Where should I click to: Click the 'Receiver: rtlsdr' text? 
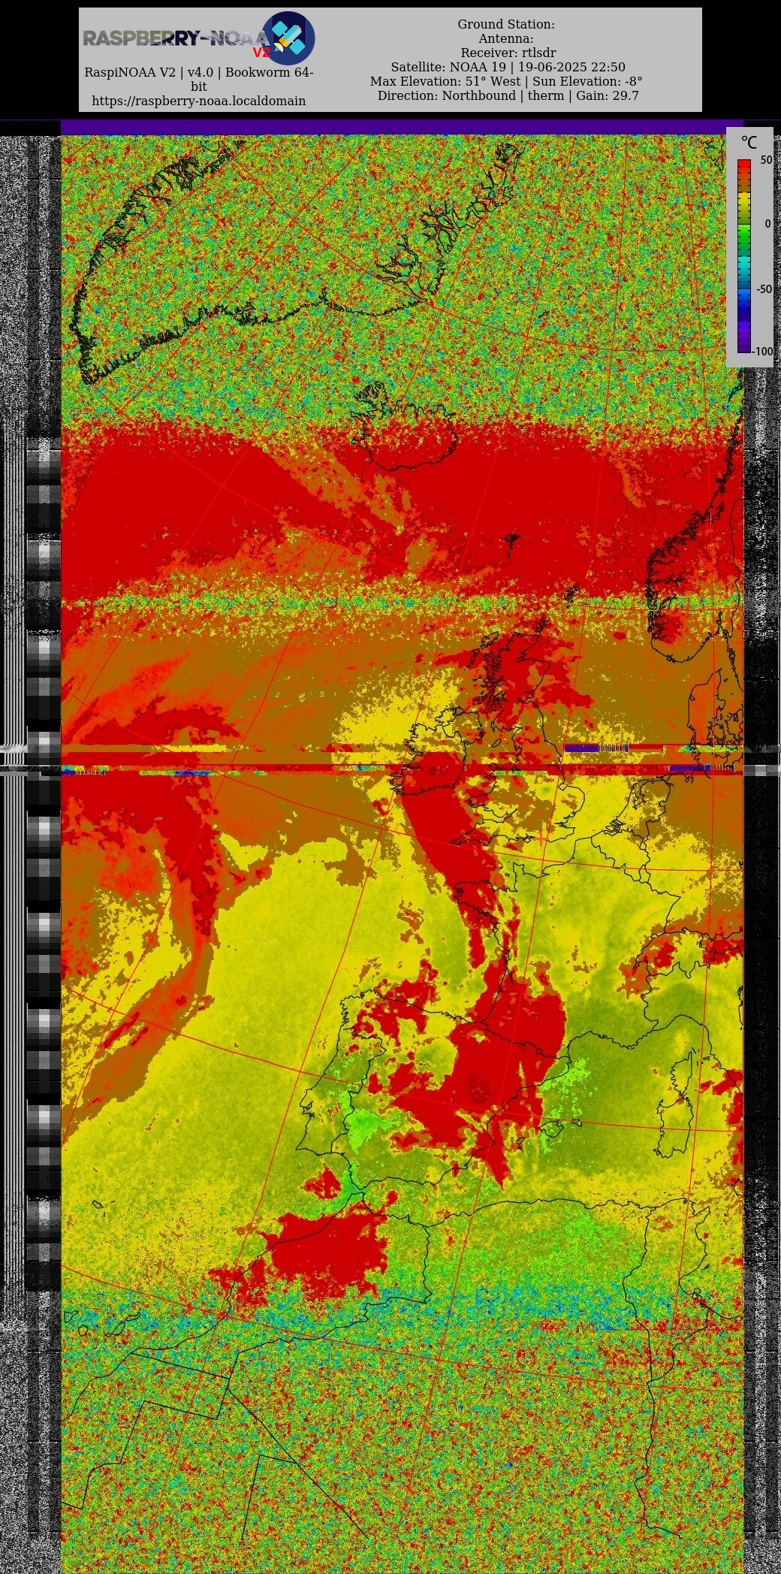508,53
